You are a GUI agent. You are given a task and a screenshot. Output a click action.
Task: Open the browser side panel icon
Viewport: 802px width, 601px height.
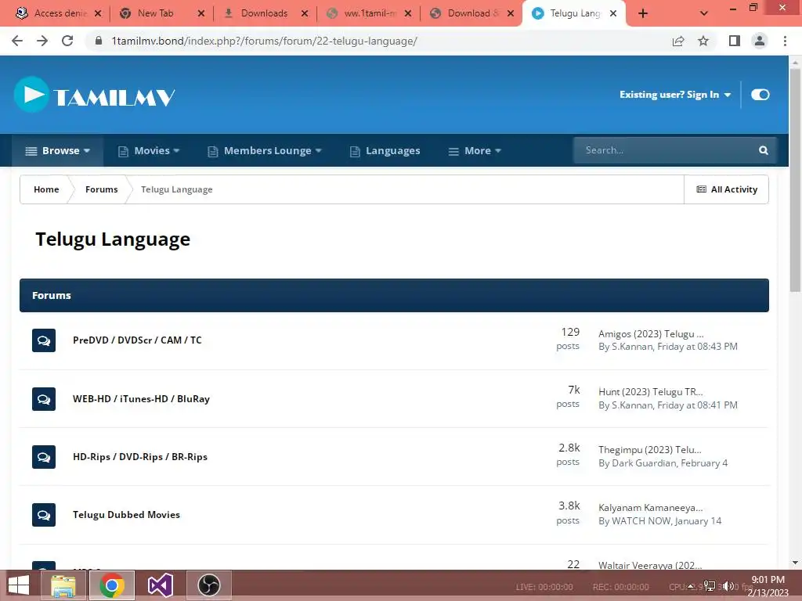pos(735,41)
